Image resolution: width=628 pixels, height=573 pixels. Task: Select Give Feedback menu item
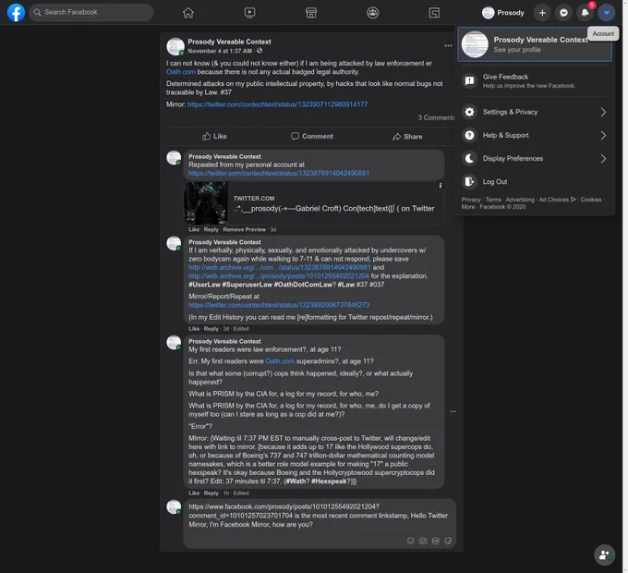pos(535,81)
